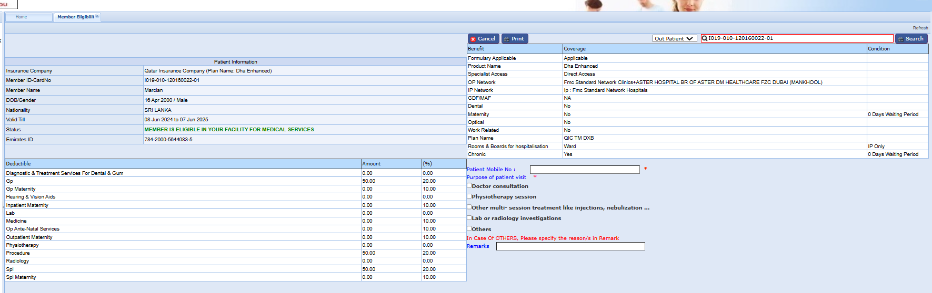Open the Out Patient dropdown
Screen dimensions: 932x293
coord(674,38)
